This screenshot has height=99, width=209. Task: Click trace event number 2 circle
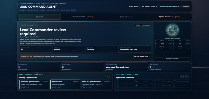[136, 81]
